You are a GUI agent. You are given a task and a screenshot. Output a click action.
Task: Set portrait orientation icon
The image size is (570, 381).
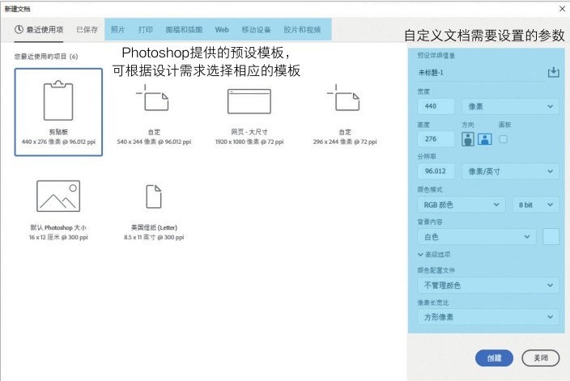(468, 139)
